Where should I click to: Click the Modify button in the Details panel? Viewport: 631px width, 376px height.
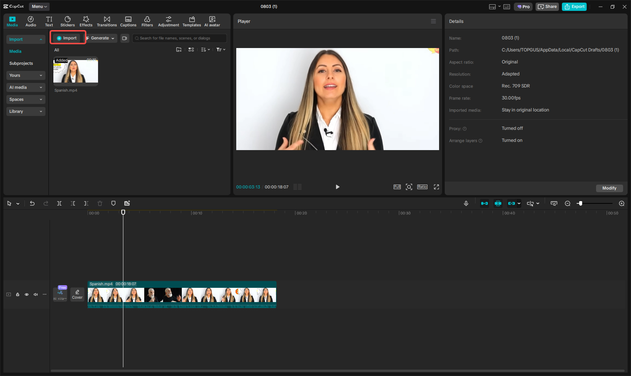[x=609, y=188]
